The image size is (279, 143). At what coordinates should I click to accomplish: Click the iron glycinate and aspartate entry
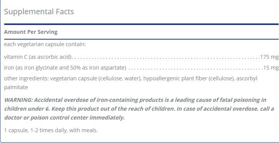point(65,68)
